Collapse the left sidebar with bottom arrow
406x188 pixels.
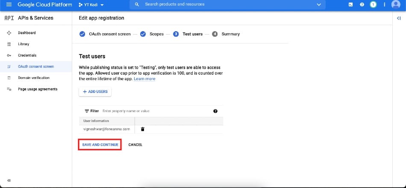[9, 180]
